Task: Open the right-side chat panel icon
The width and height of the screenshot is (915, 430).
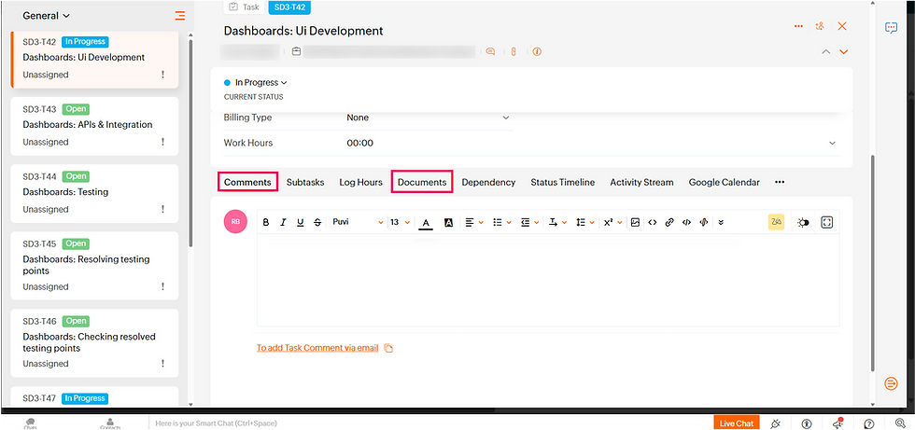Action: [891, 27]
